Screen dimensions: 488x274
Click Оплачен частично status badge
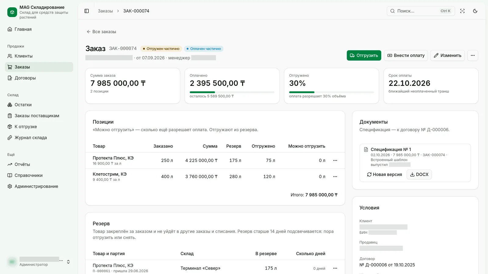pos(203,49)
